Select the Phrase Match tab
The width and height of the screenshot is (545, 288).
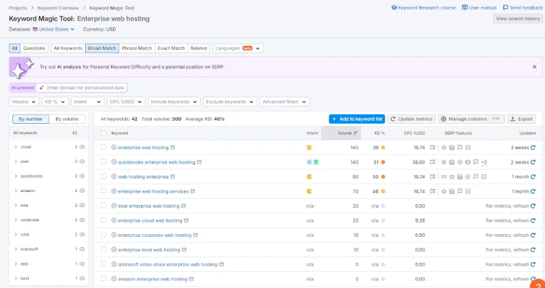pyautogui.click(x=137, y=48)
